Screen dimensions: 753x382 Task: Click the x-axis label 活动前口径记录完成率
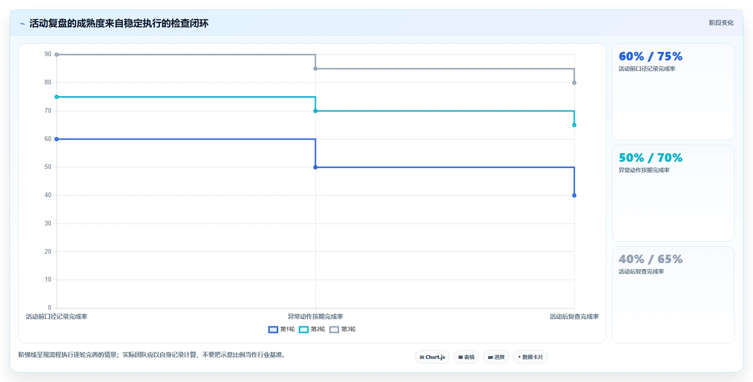(x=57, y=316)
